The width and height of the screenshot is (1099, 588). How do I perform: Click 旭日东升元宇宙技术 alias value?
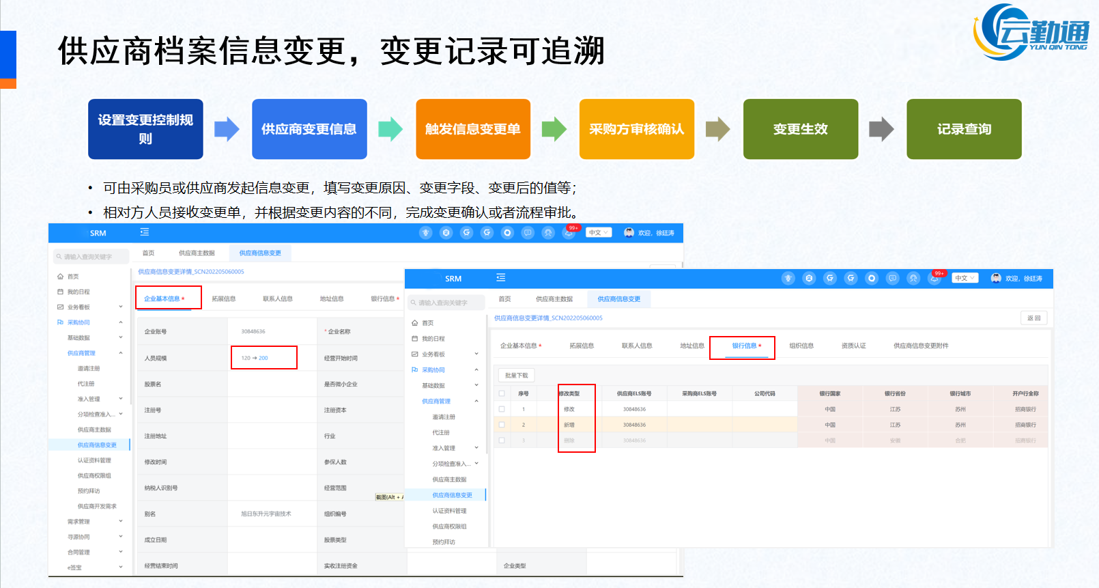click(x=266, y=514)
